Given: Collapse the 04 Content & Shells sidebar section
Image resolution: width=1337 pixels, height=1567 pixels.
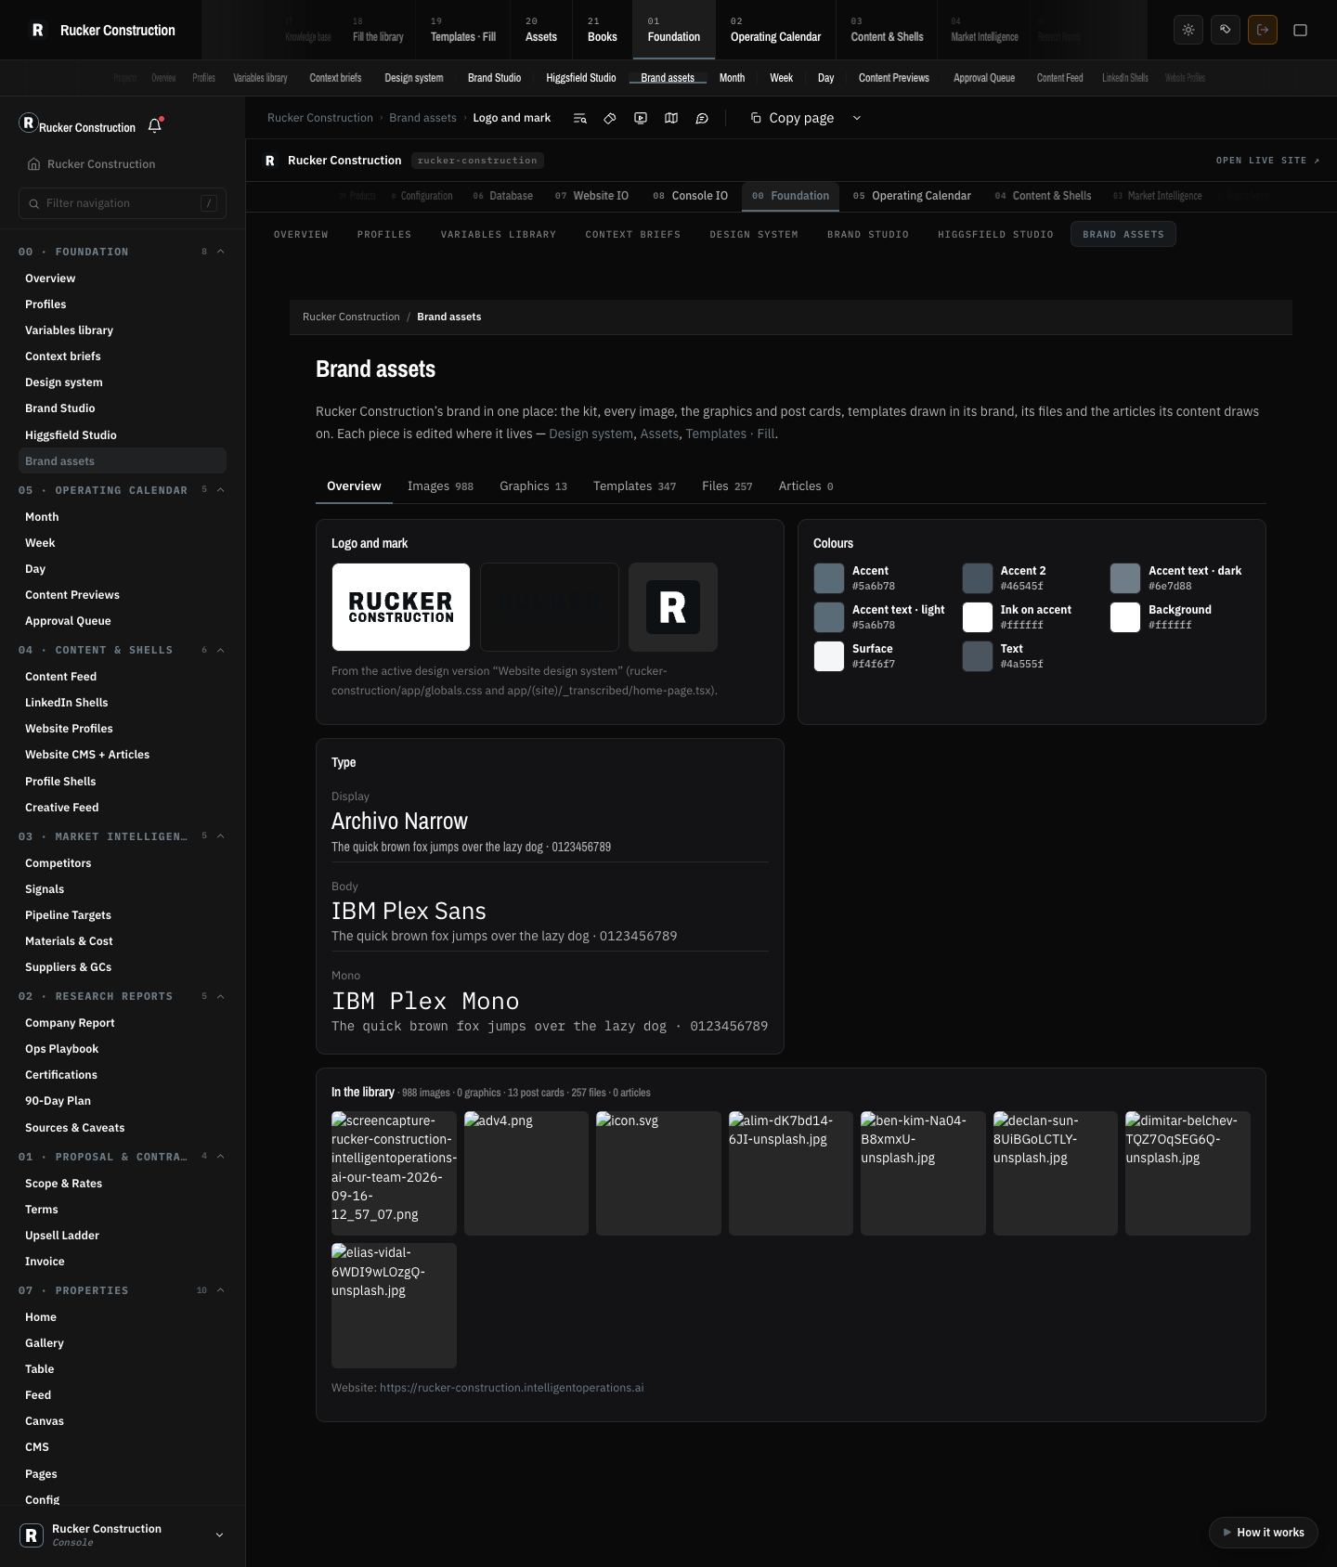Looking at the screenshot, I should [220, 650].
